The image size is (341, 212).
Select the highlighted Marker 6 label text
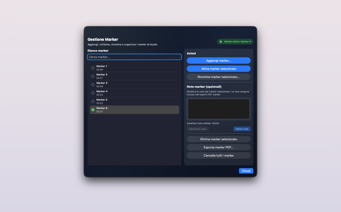102,108
